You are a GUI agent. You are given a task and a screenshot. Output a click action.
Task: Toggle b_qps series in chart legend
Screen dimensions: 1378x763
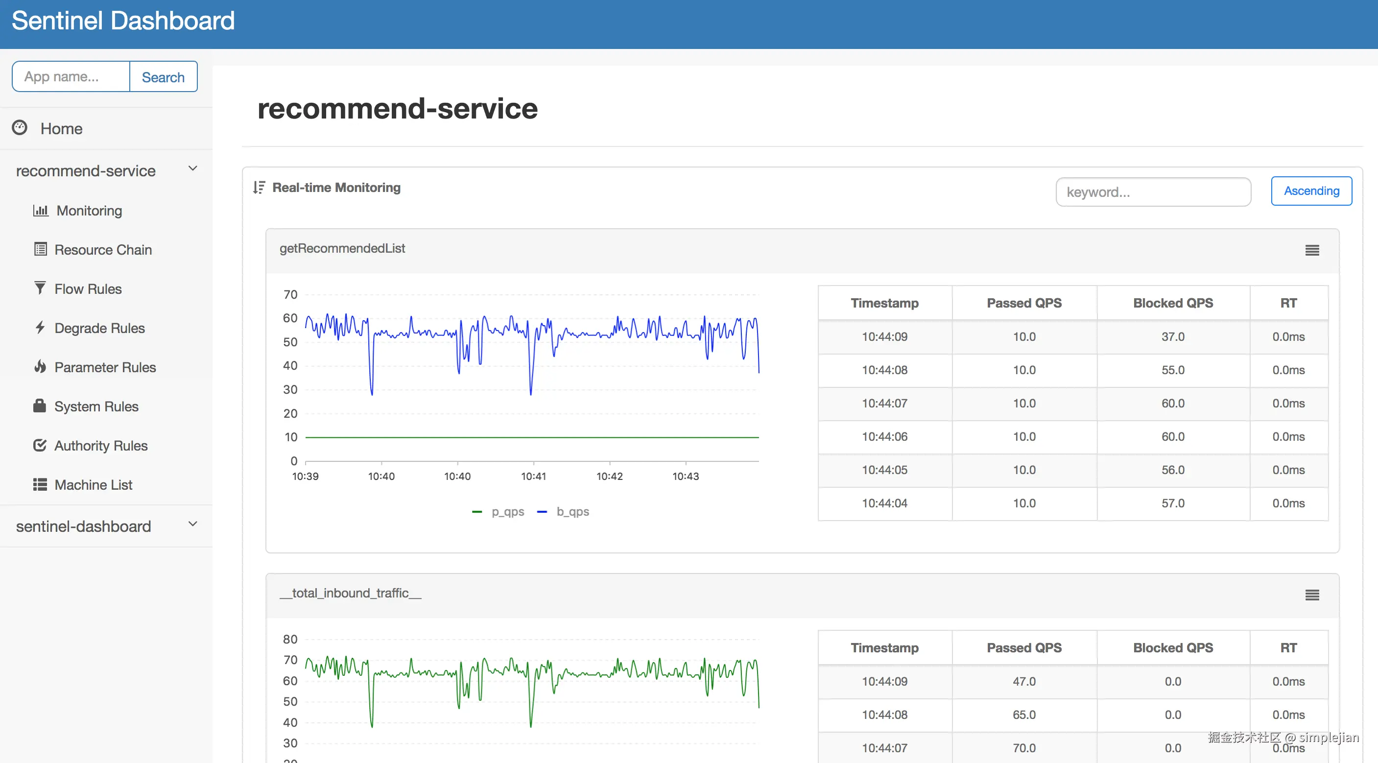coord(563,511)
